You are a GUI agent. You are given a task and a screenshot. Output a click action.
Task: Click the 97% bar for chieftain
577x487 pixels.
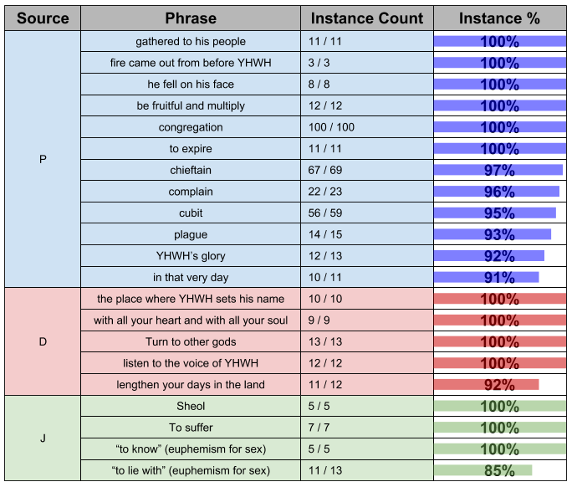(498, 171)
